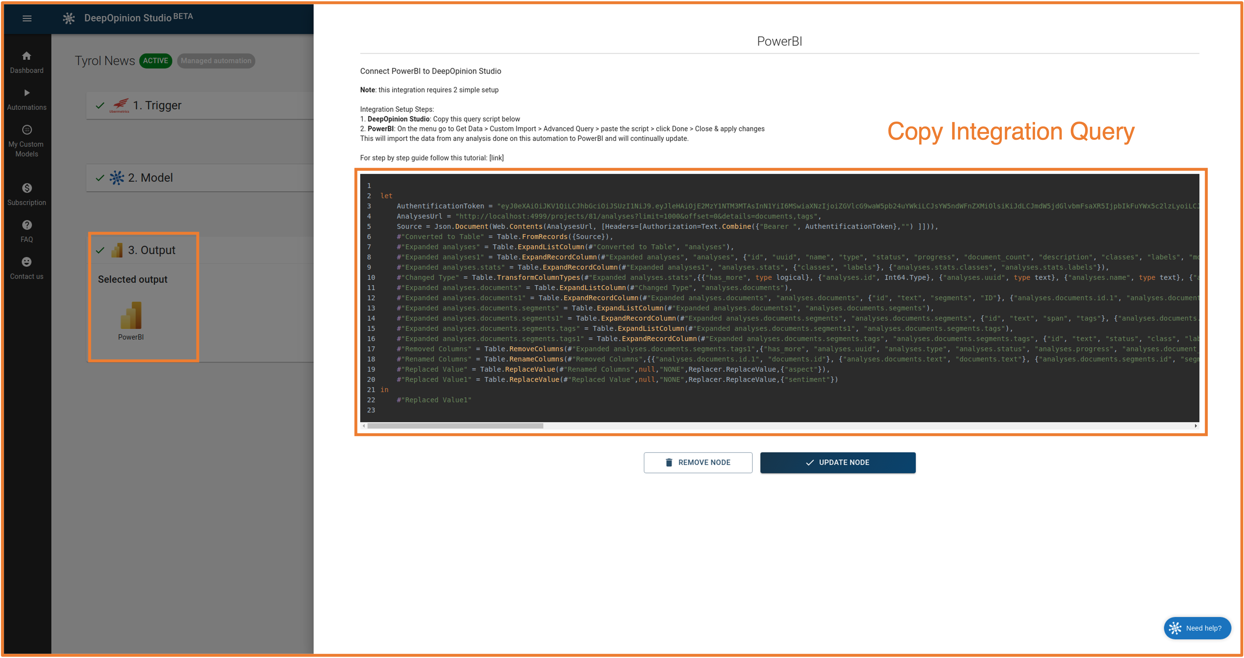Open the hamburger menu icon
Screen dimensions: 1244x658
pyautogui.click(x=27, y=18)
